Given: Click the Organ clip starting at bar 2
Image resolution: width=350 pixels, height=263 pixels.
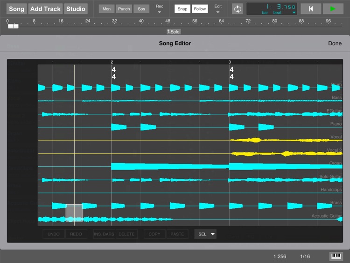Looking at the screenshot, I should click(170, 166).
